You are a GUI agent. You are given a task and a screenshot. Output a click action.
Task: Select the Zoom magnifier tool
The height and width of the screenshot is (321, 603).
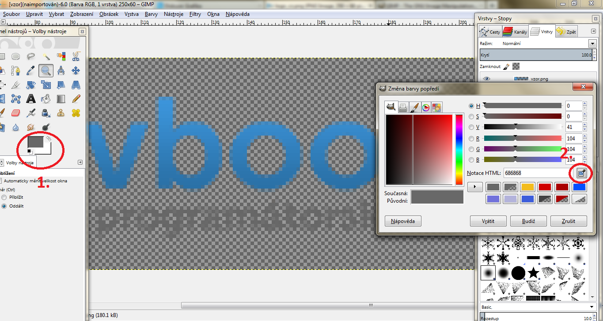[46, 70]
